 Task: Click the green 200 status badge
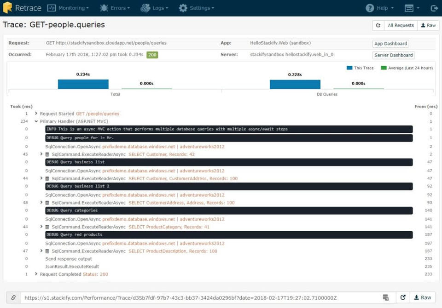tap(152, 55)
